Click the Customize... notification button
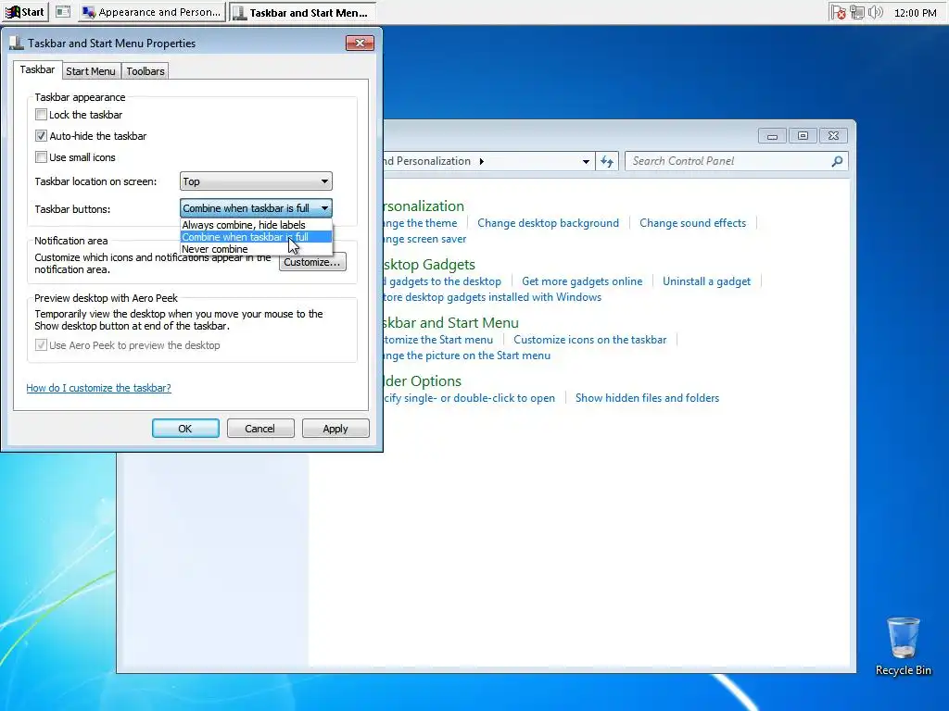The width and height of the screenshot is (949, 711). (312, 262)
